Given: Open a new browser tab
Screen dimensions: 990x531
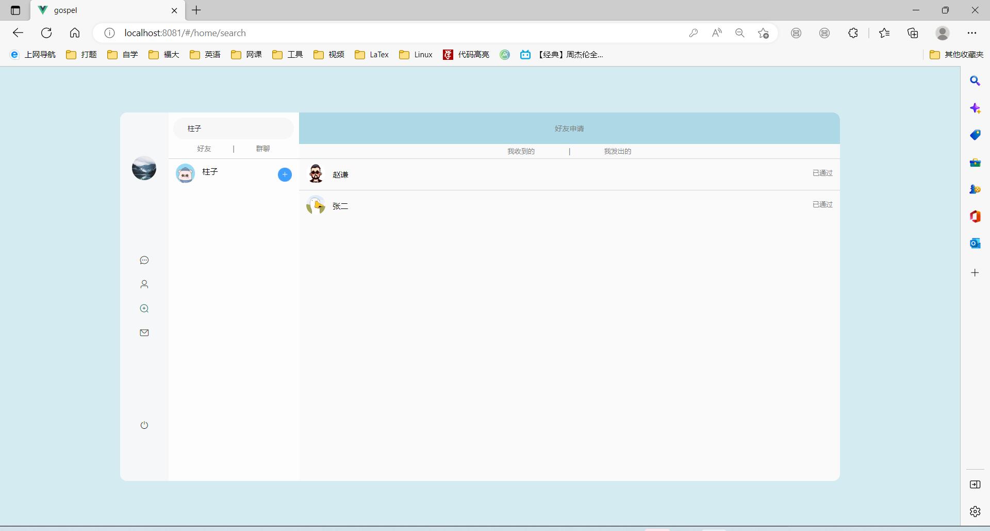Looking at the screenshot, I should [196, 10].
